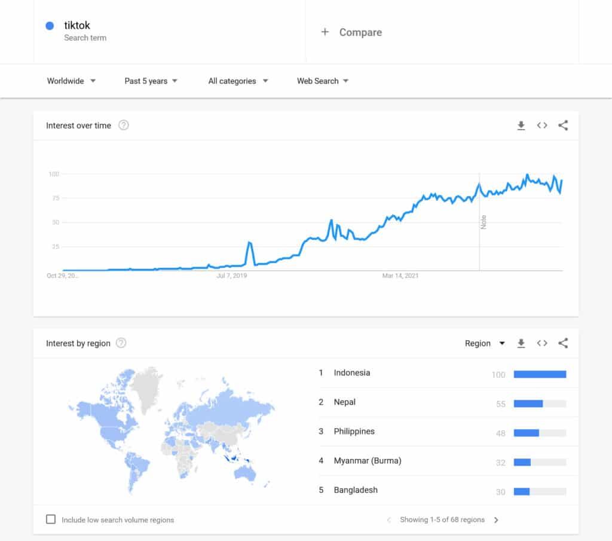612x541 pixels.
Task: Switch the Region view dropdown
Action: click(485, 343)
